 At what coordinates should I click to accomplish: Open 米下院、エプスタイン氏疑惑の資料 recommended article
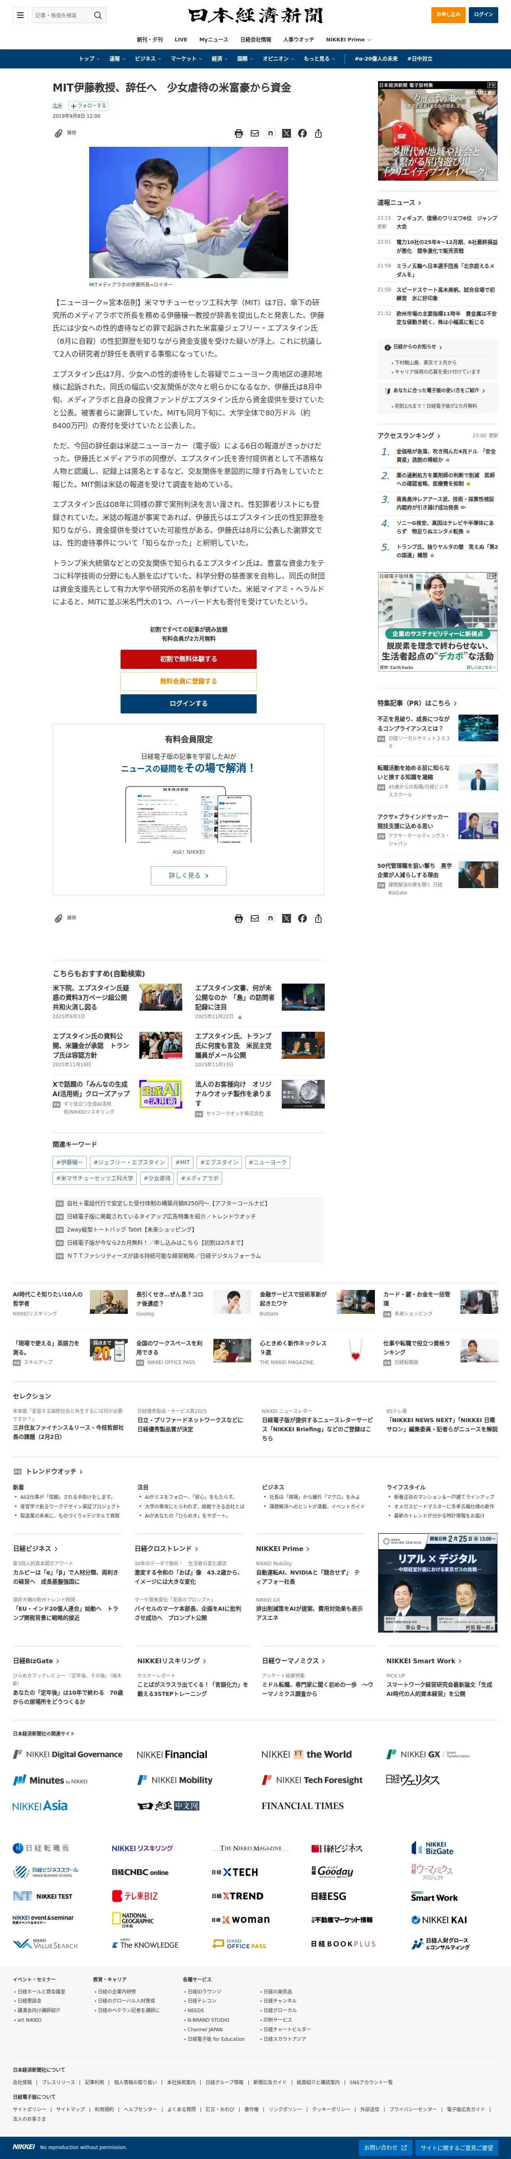click(90, 998)
